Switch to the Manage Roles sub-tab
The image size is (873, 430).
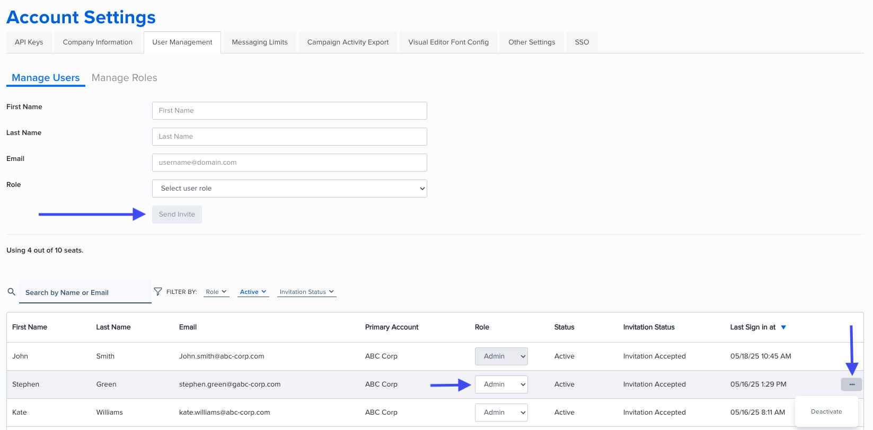tap(125, 78)
